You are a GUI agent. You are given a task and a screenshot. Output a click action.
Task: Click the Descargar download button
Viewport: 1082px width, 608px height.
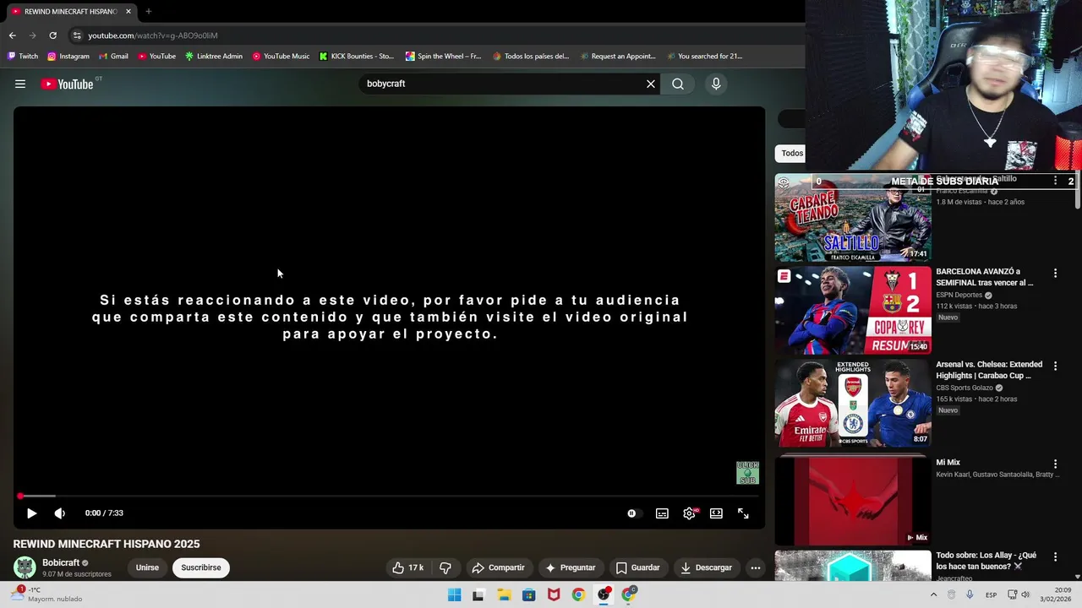click(x=707, y=567)
